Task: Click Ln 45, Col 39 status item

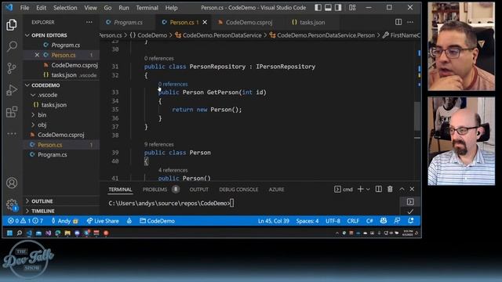Action: (x=274, y=221)
